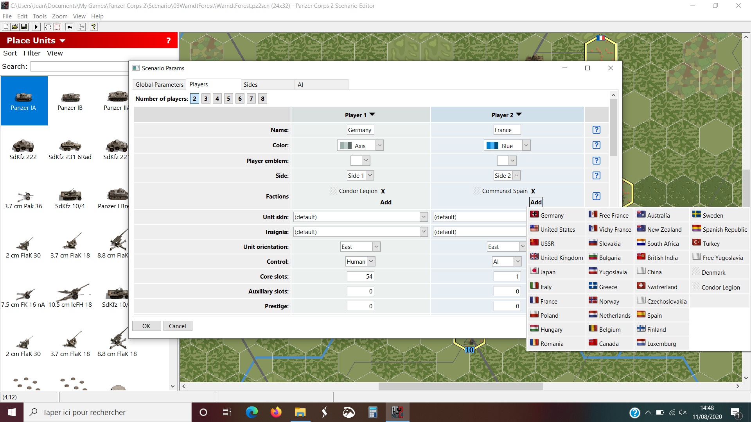Click Player 1 Name input field

tap(360, 130)
